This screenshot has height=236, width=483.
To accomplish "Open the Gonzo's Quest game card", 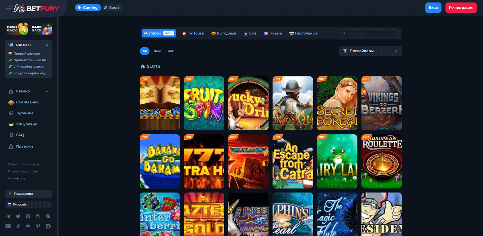I will 293,103.
